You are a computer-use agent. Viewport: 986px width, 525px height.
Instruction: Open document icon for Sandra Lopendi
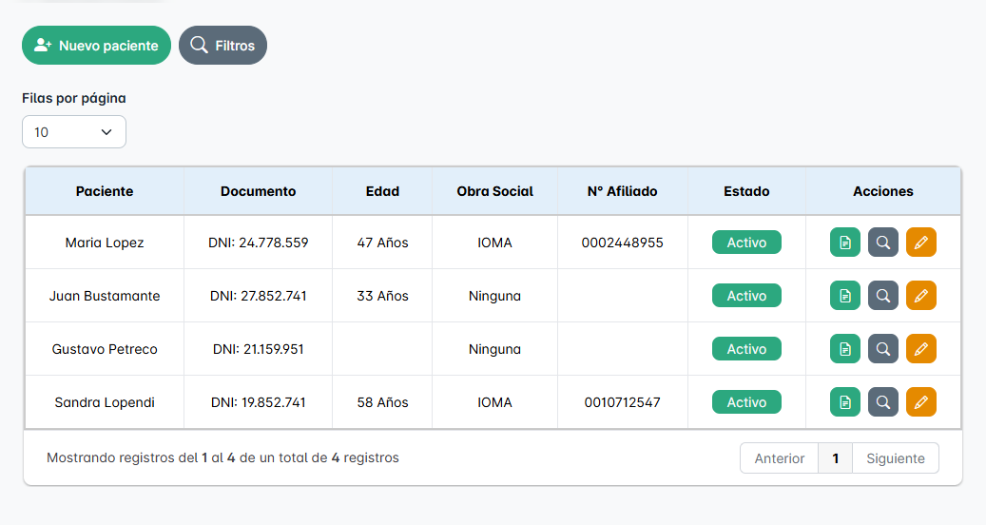point(844,402)
